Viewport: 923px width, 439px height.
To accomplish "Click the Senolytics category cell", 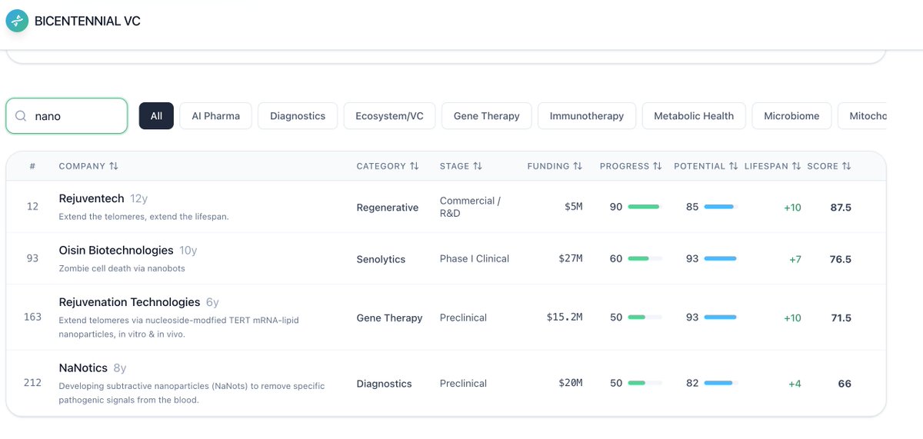I will tap(381, 259).
